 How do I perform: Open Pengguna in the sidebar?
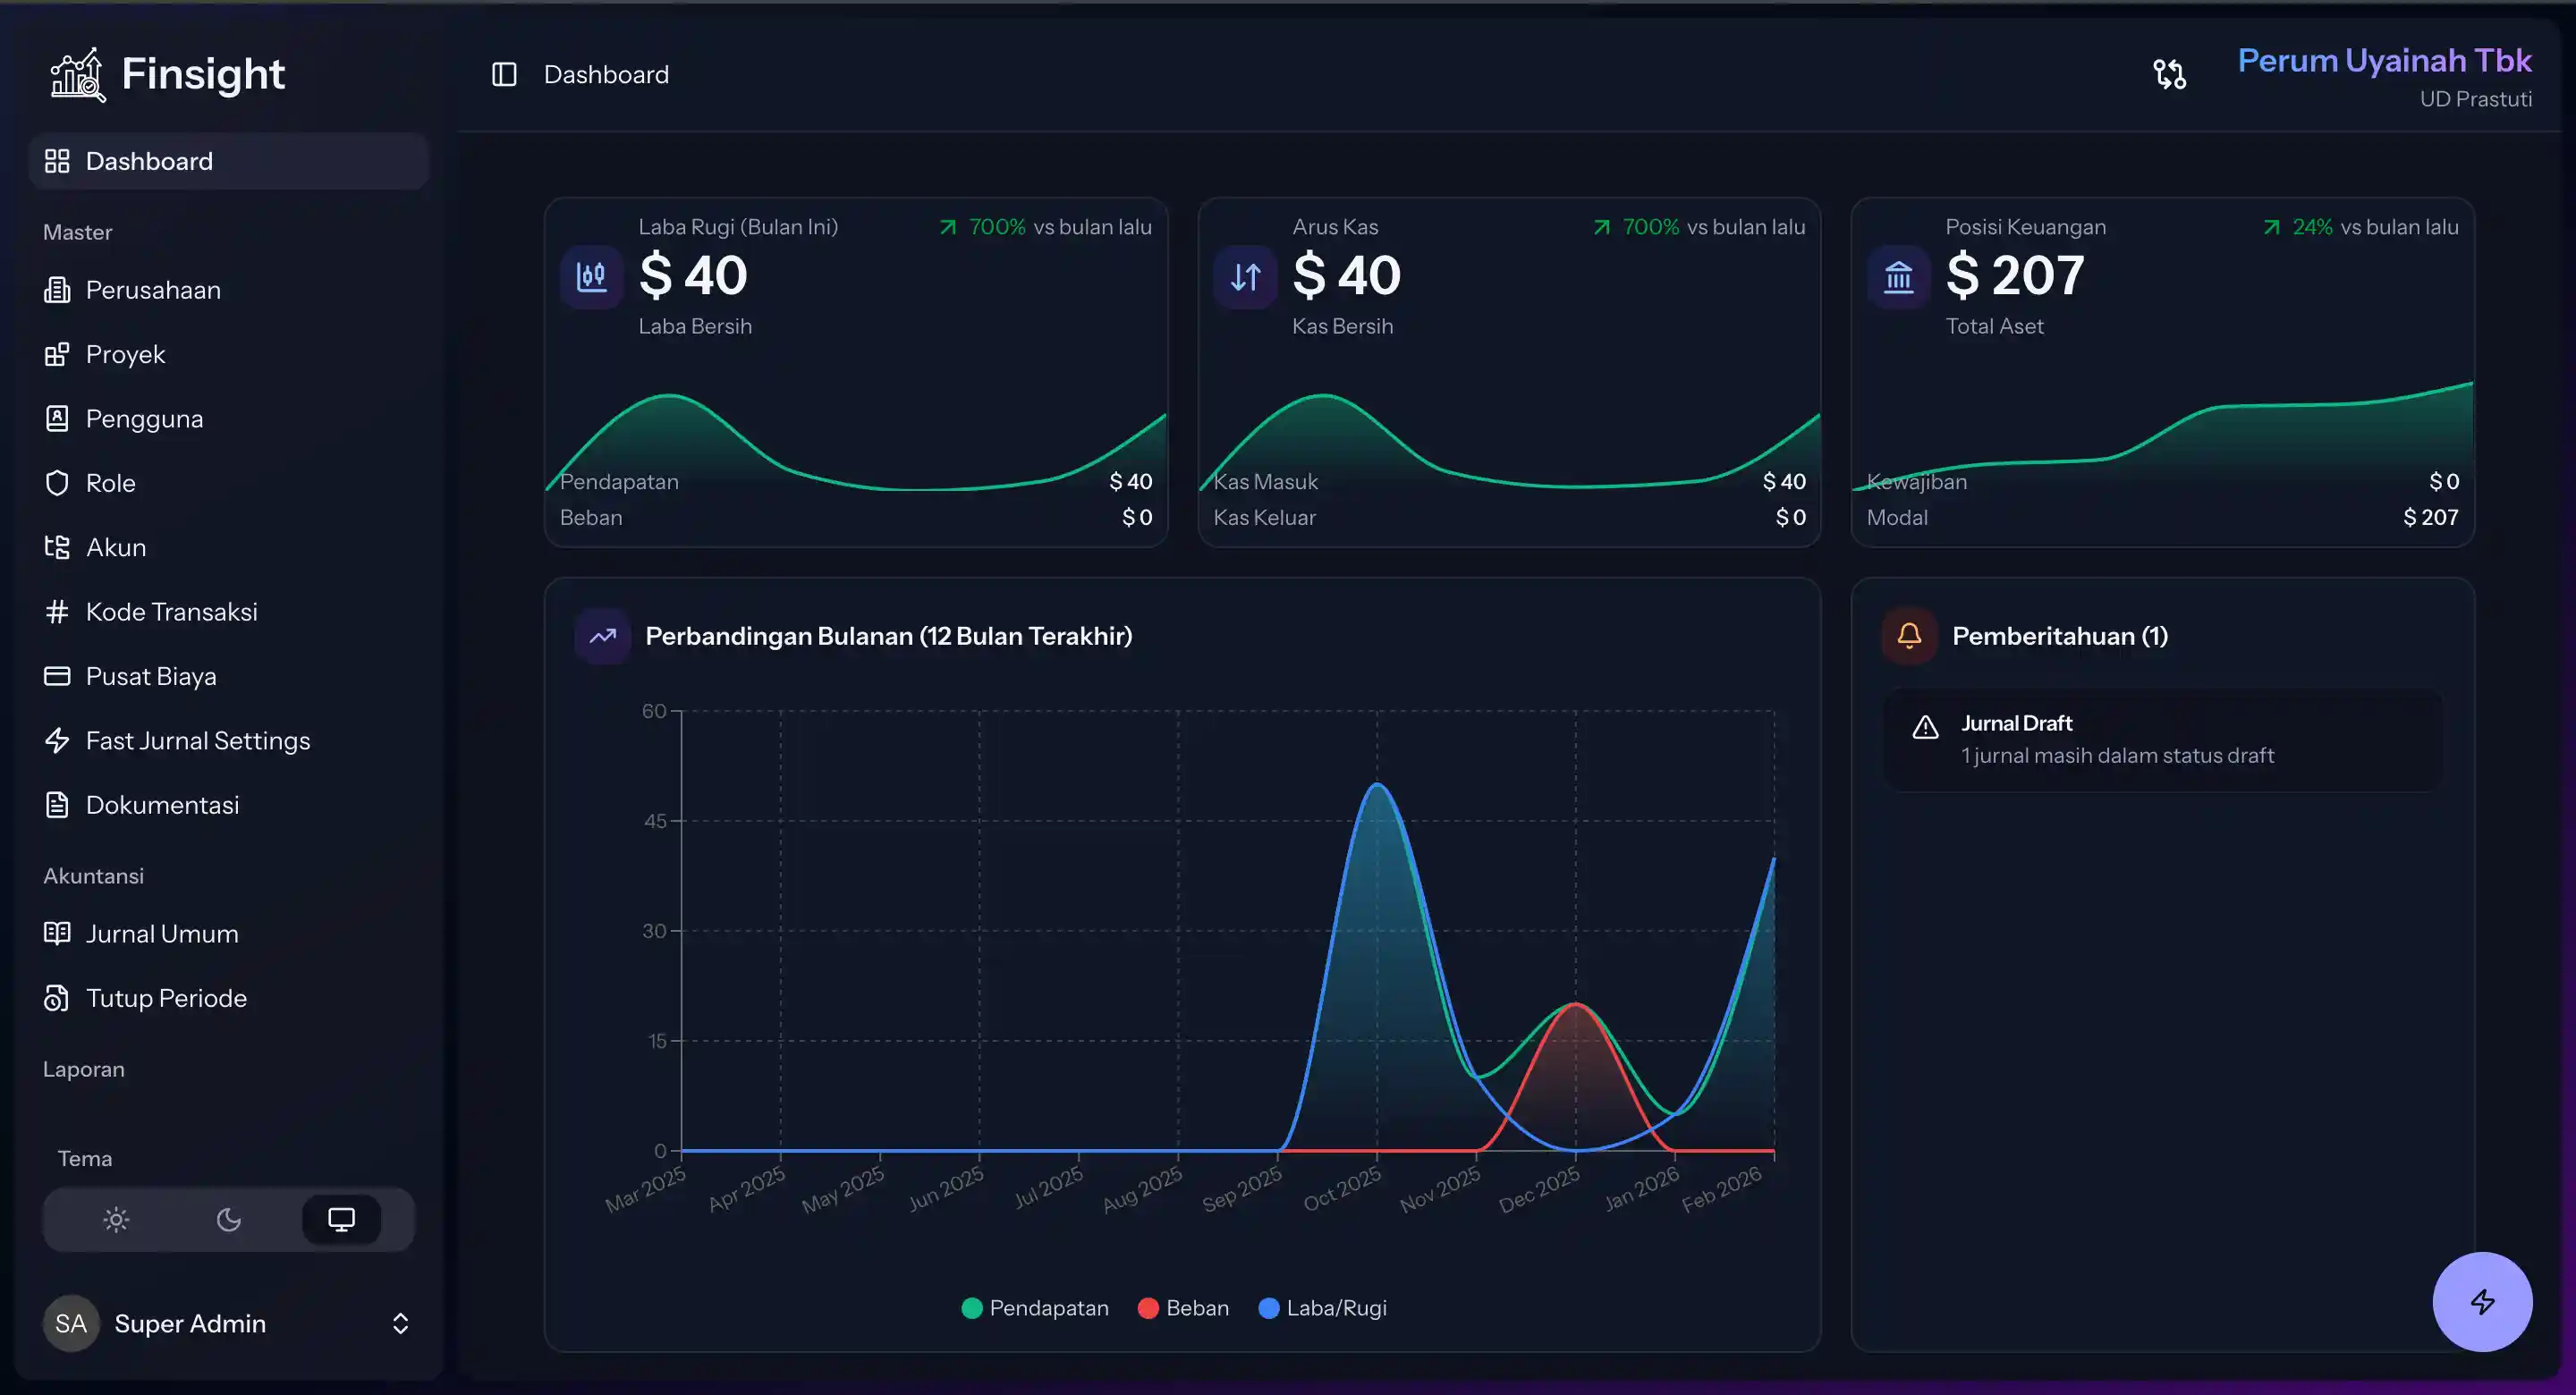(229, 419)
